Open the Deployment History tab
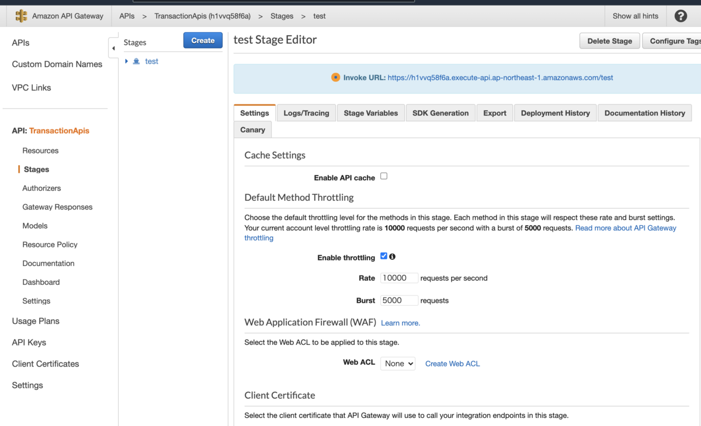701x426 pixels. (x=556, y=113)
